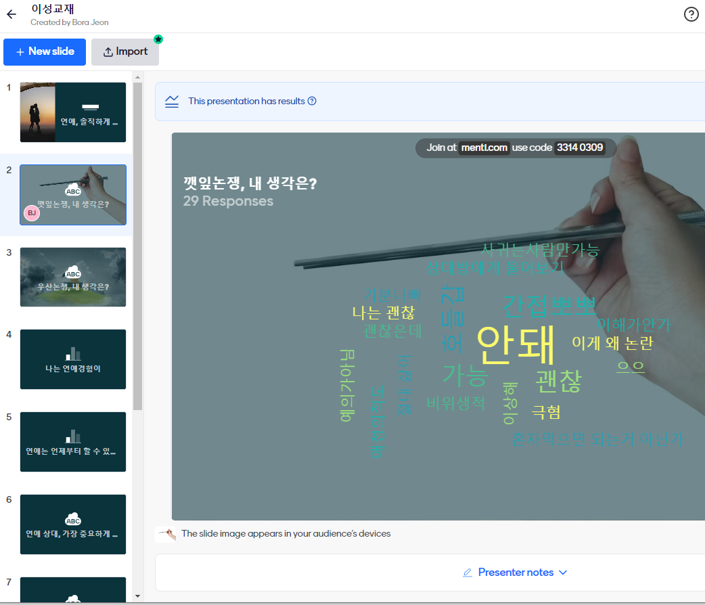Click the word 이게 왜 논란 in cloud
Screen dimensions: 705x605
pyautogui.click(x=612, y=342)
